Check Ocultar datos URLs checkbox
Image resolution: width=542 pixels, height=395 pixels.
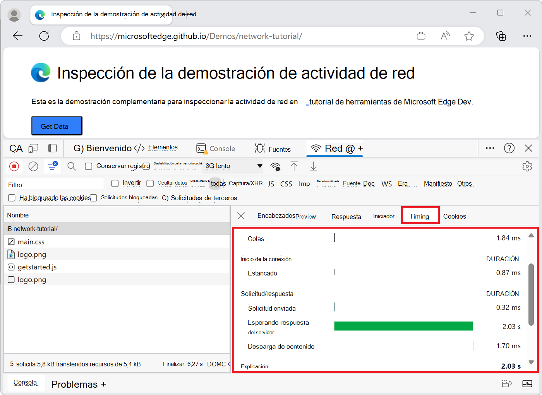pos(150,183)
